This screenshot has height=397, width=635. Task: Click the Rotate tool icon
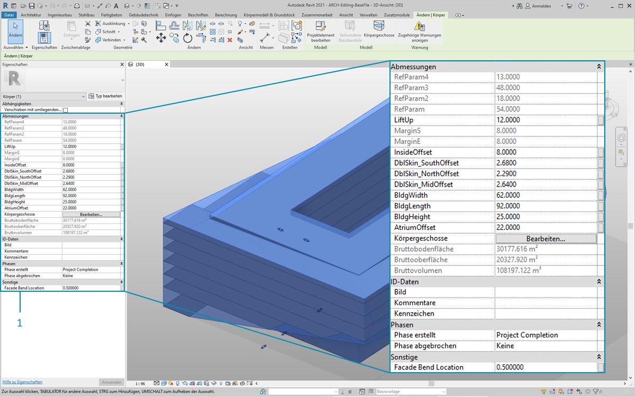click(188, 39)
